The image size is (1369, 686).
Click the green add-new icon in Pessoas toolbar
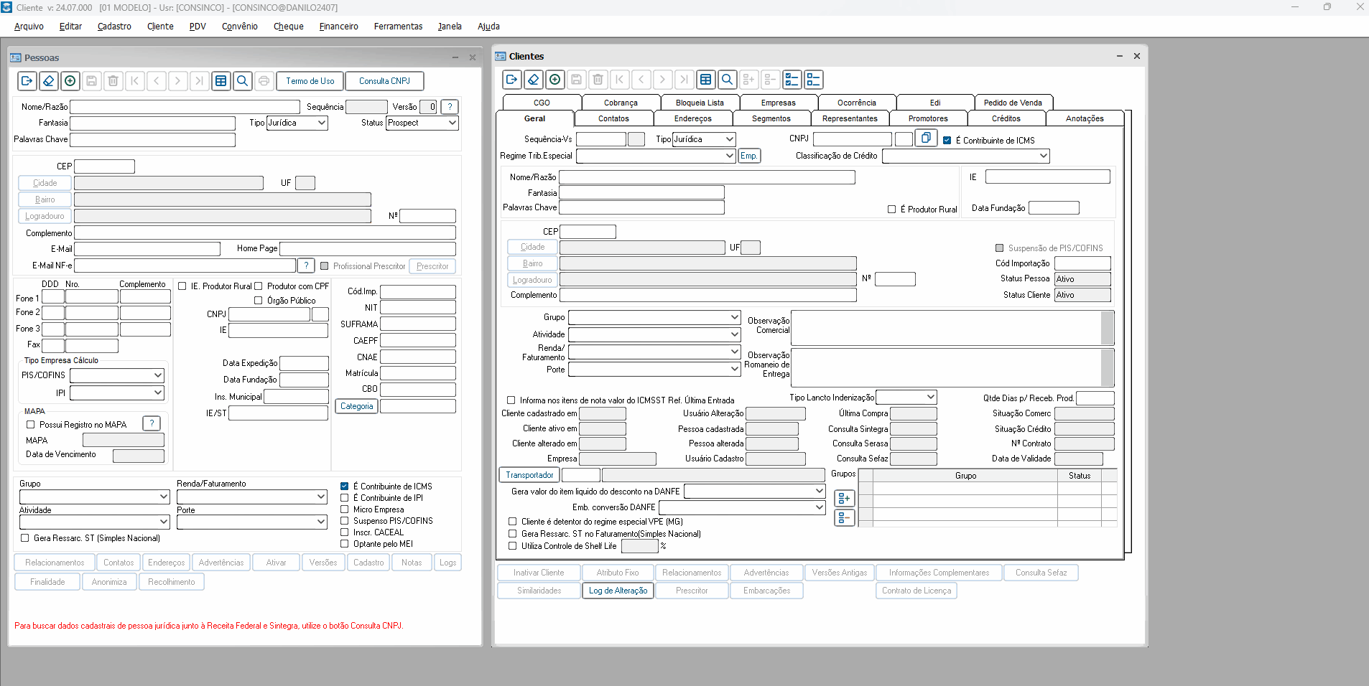pos(70,81)
